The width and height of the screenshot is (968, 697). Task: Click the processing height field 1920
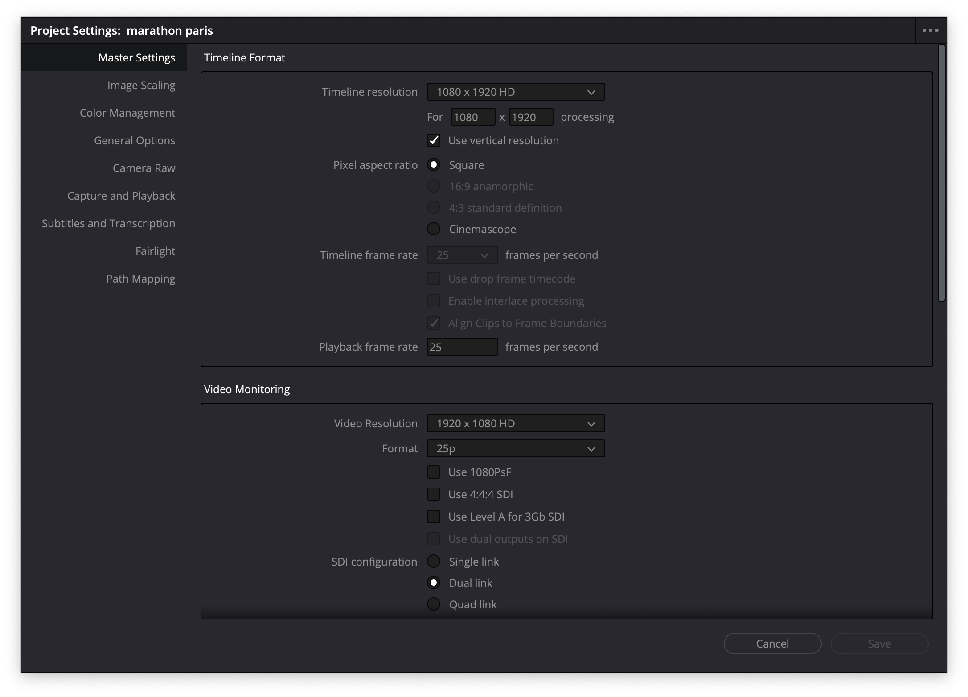pos(531,117)
